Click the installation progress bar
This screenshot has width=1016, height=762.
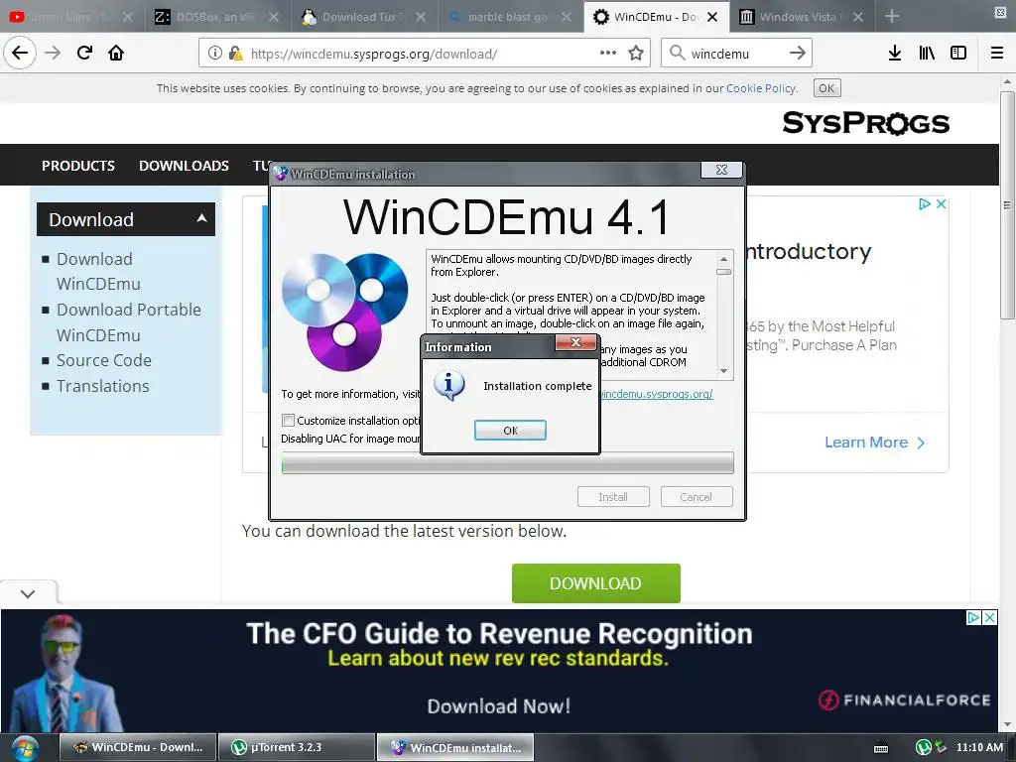coord(507,462)
